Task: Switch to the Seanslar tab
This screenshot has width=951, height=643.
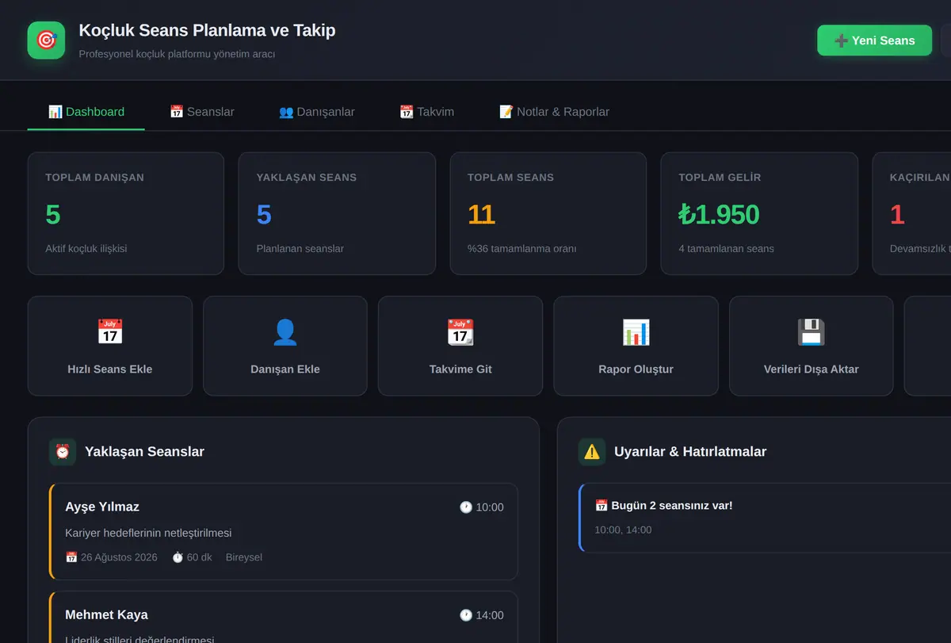Action: point(202,112)
